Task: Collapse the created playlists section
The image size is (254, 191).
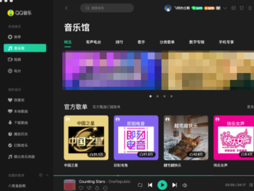Action: 48,175
